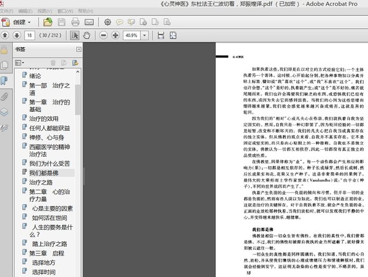Image resolution: width=368 pixels, height=277 pixels.
Task: Open the 文件 menu
Action: tap(7, 11)
